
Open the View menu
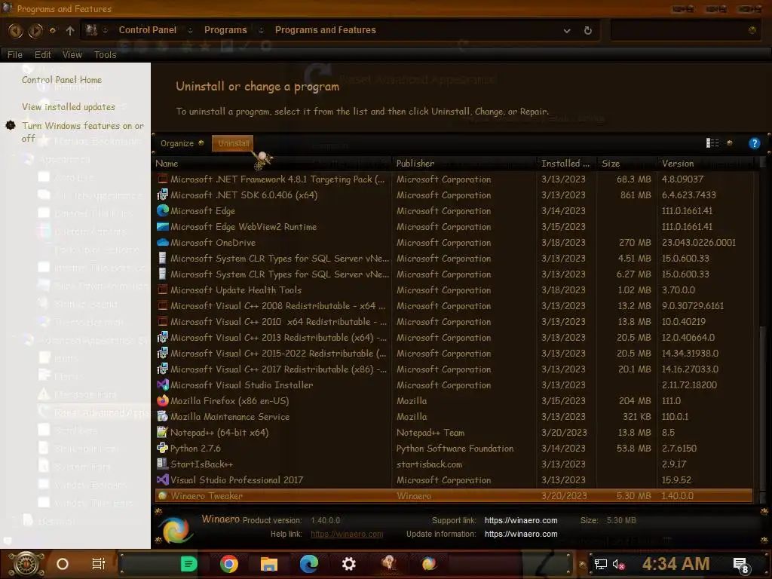[72, 54]
